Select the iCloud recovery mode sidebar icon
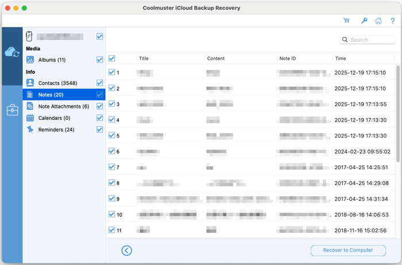This screenshot has height=265, width=402. pyautogui.click(x=12, y=52)
